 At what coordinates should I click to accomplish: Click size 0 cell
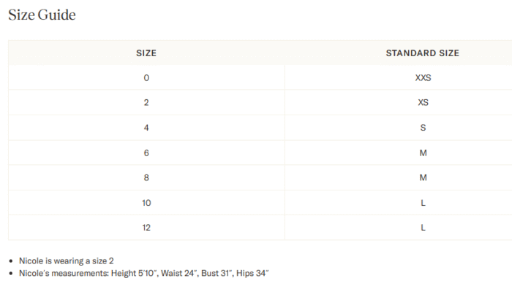click(146, 77)
